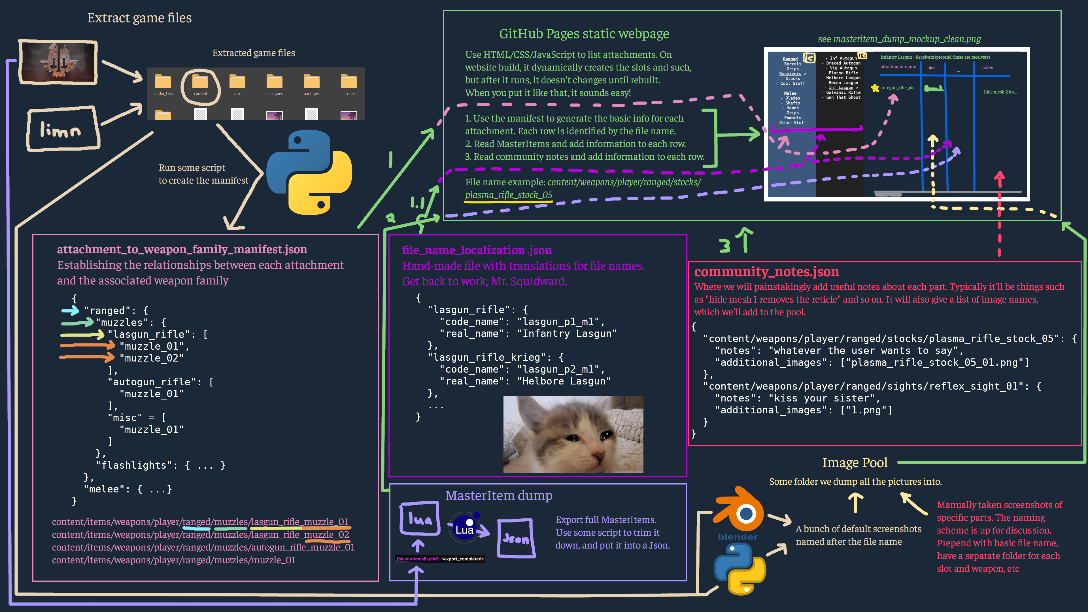Select 'Pommels' under Melee

tap(790, 118)
